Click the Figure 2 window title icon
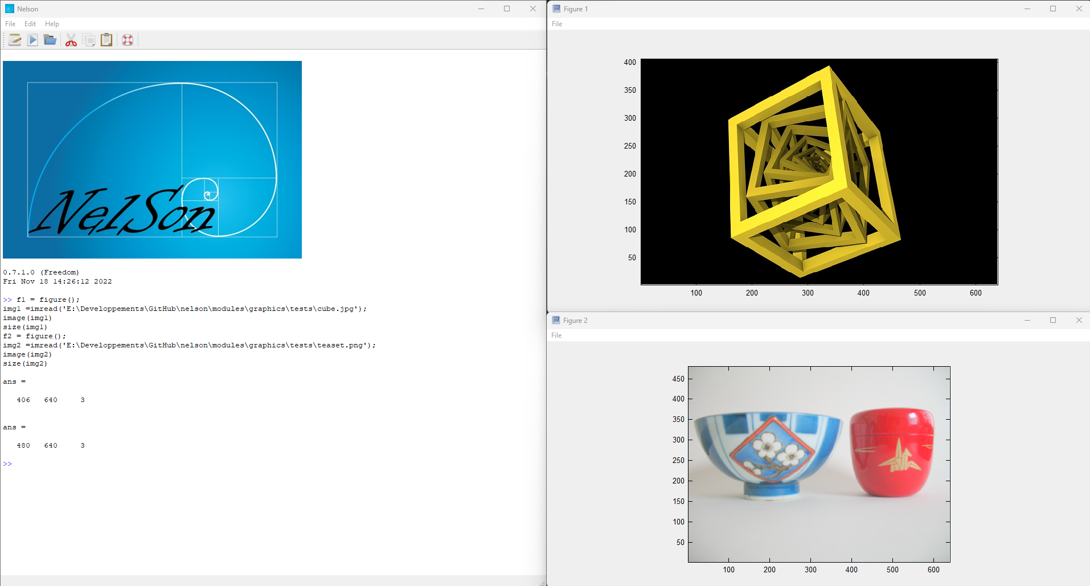Image resolution: width=1090 pixels, height=586 pixels. point(556,320)
